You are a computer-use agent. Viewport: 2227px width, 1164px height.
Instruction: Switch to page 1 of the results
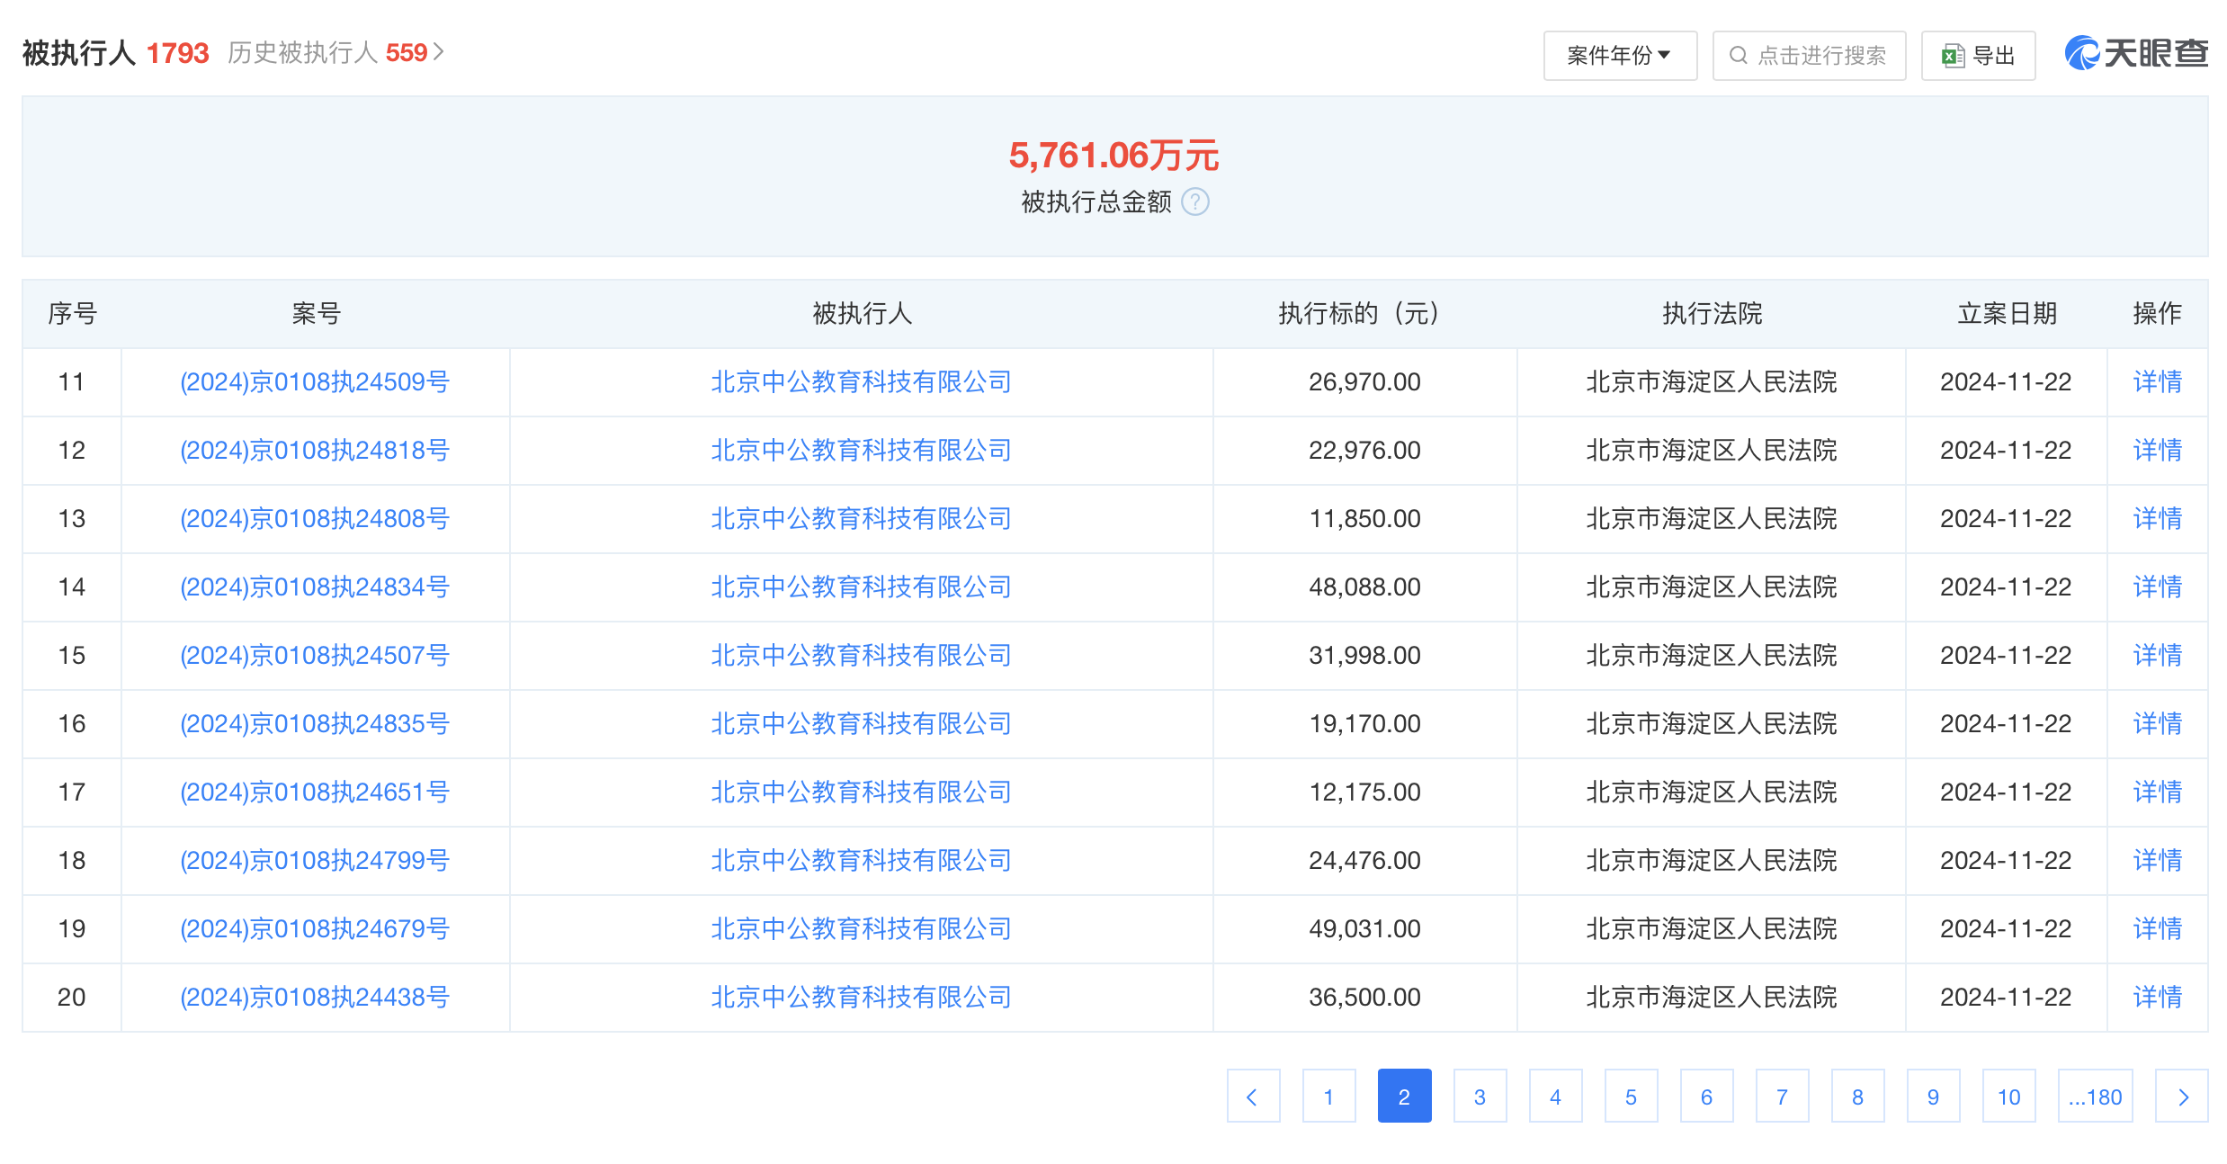point(1328,1096)
